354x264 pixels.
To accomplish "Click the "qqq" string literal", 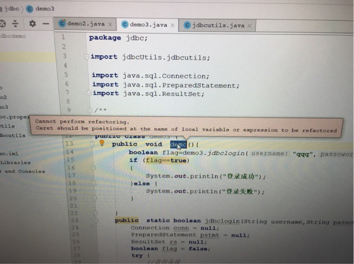I will click(x=302, y=154).
